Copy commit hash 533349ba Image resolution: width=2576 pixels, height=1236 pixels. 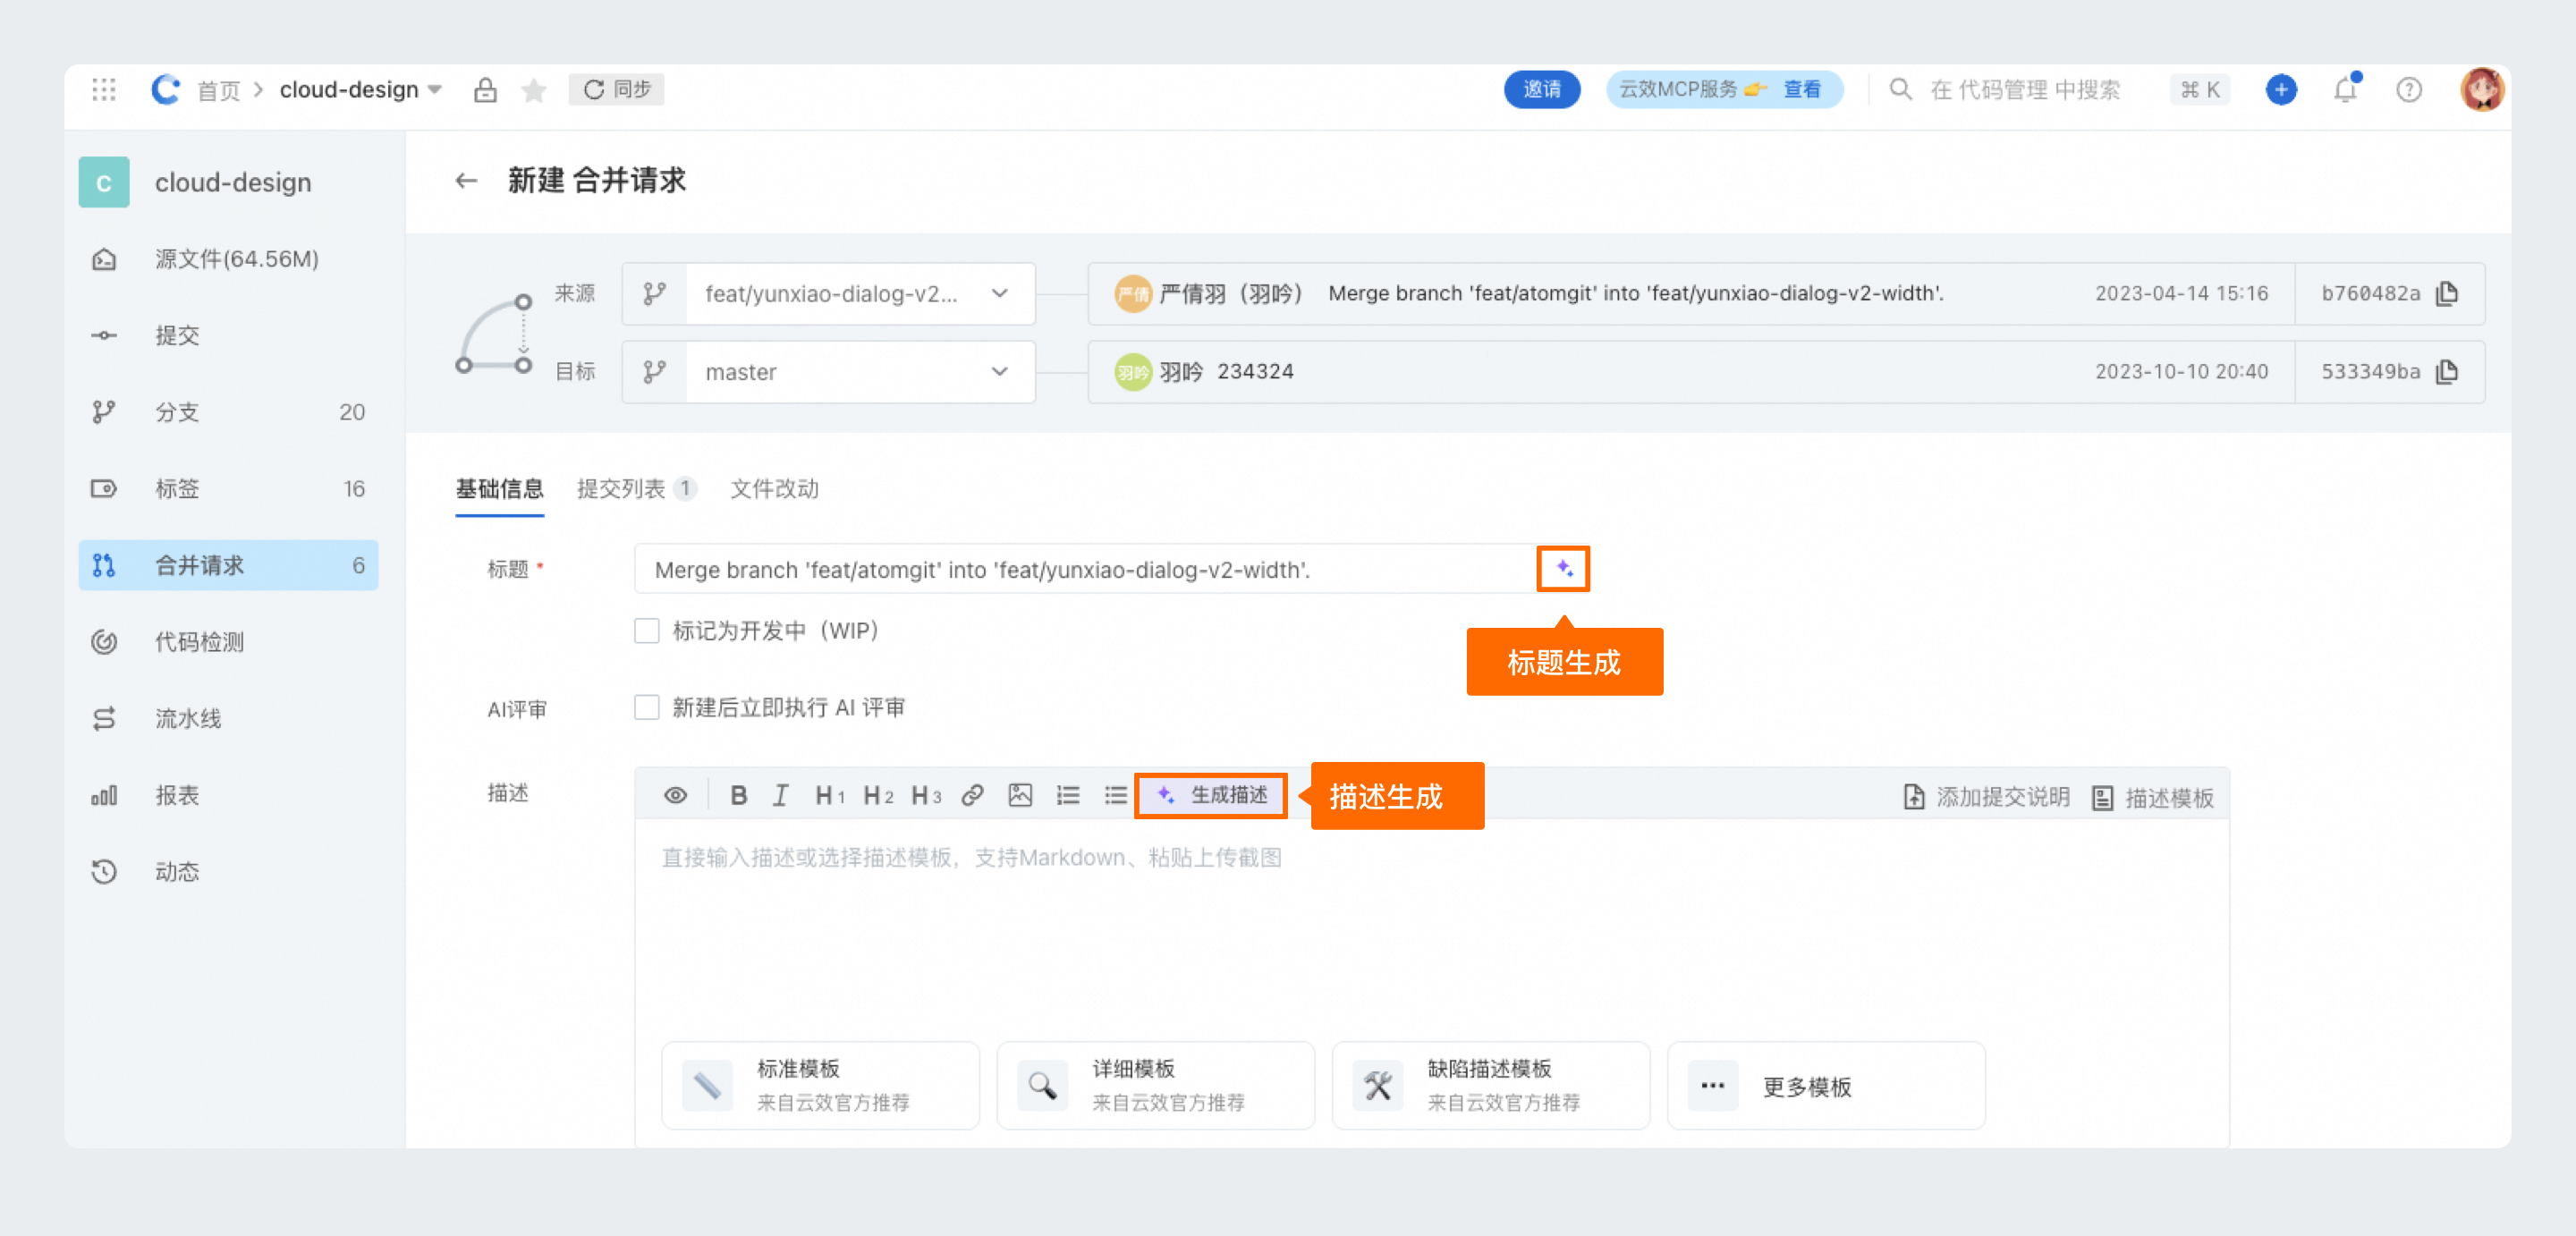(x=2446, y=371)
